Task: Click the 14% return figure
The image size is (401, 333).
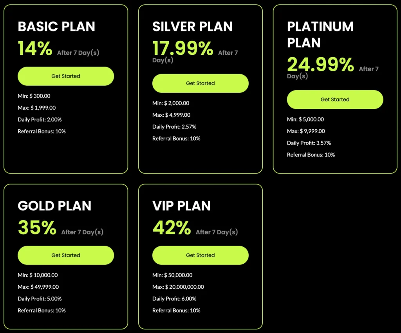Action: click(35, 49)
